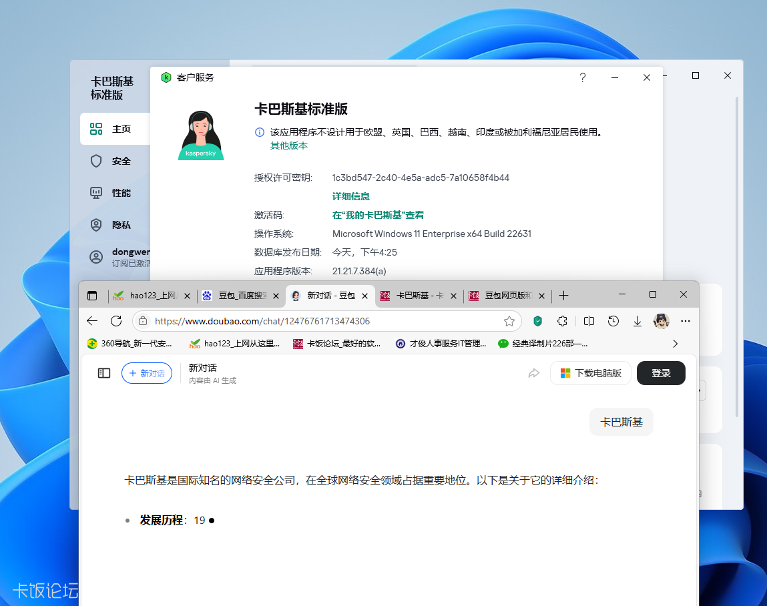Click the Kaspersky main window scrollbar

click(737, 257)
